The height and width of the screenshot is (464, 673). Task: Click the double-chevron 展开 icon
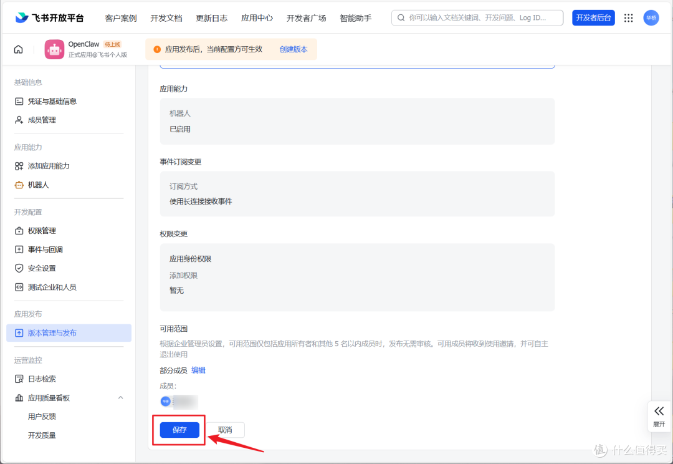659,411
